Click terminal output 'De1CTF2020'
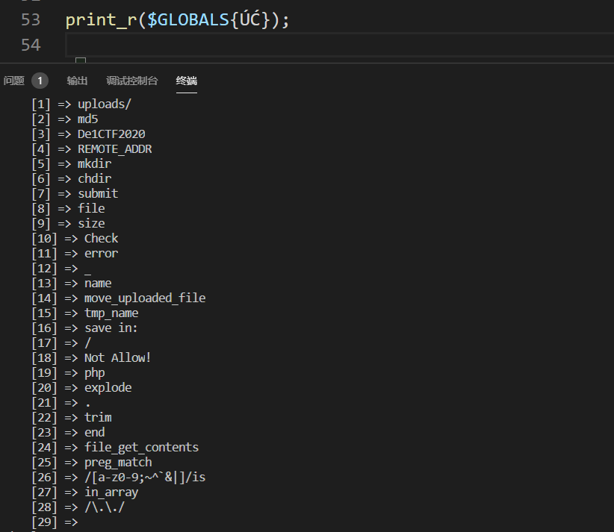 (x=111, y=134)
